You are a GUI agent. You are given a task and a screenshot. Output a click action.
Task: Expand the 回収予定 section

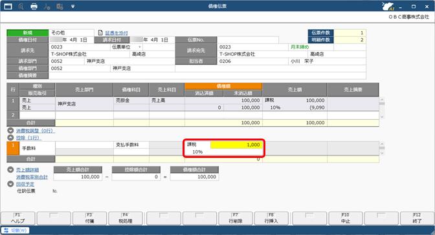pos(10,184)
